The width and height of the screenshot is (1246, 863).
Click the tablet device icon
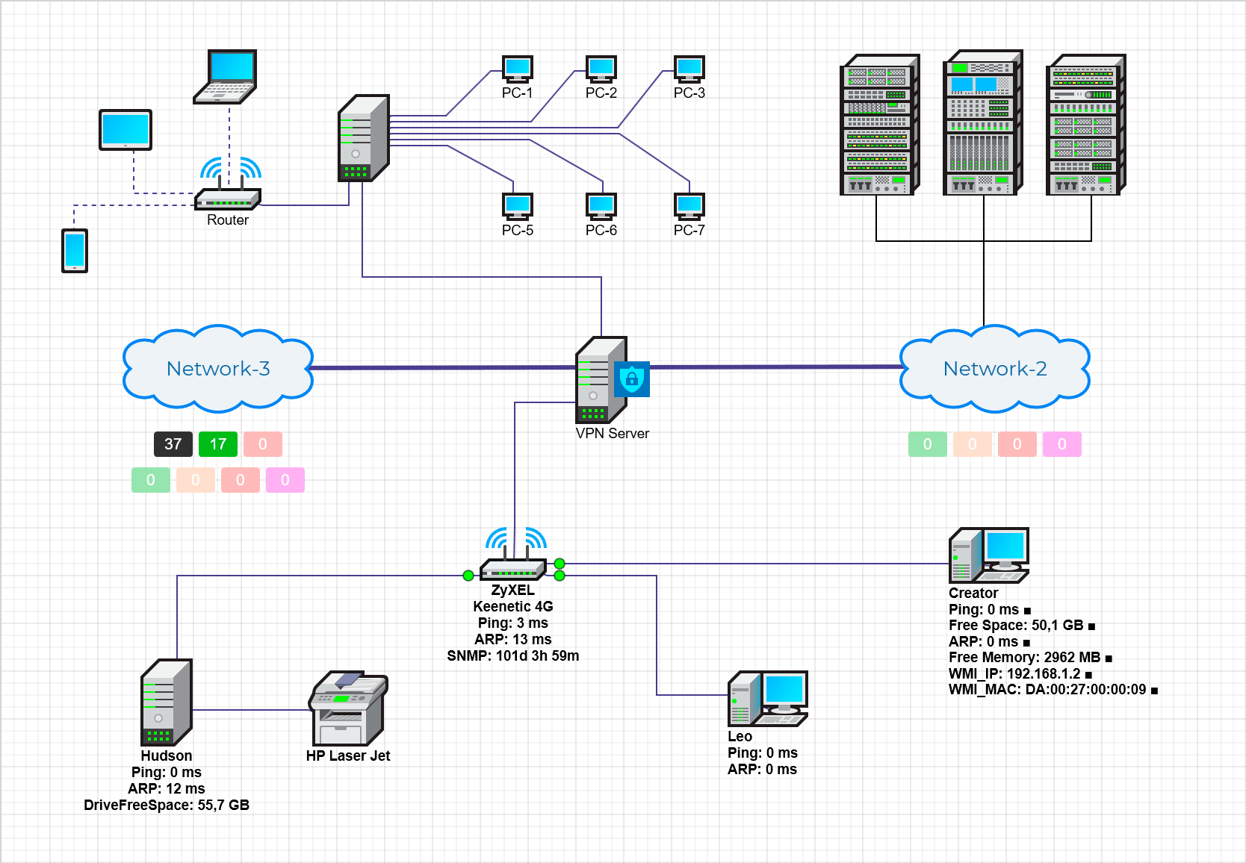(x=125, y=130)
